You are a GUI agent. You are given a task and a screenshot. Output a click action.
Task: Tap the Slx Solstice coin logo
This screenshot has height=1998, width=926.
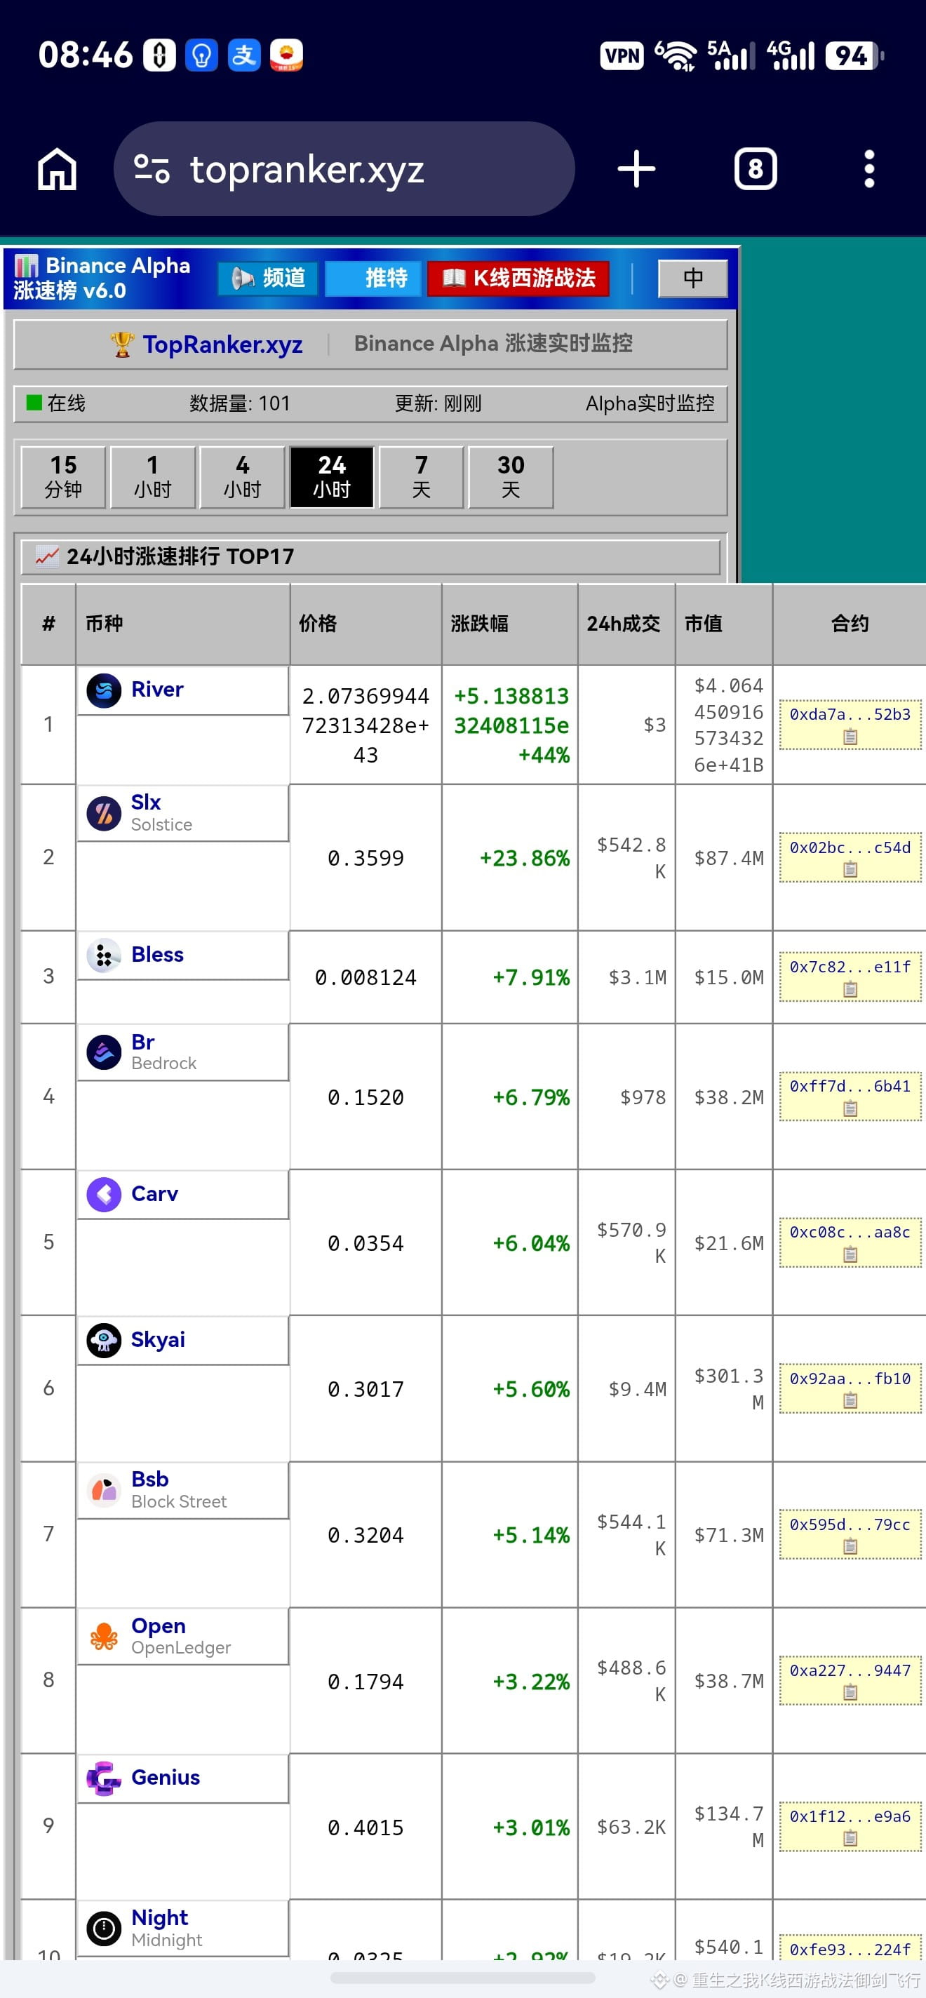(104, 814)
